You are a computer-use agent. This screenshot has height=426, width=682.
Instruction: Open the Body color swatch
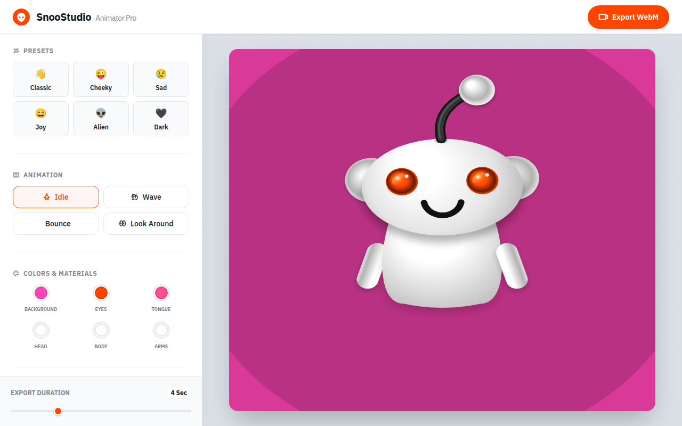click(101, 330)
